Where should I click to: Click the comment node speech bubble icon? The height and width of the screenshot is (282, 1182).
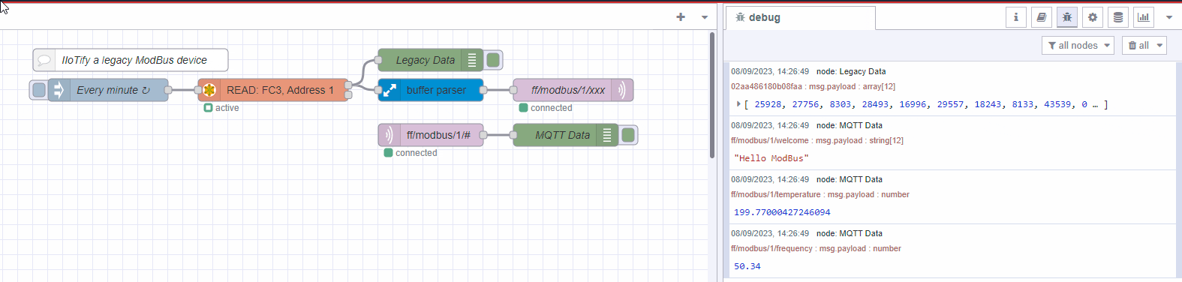point(44,60)
